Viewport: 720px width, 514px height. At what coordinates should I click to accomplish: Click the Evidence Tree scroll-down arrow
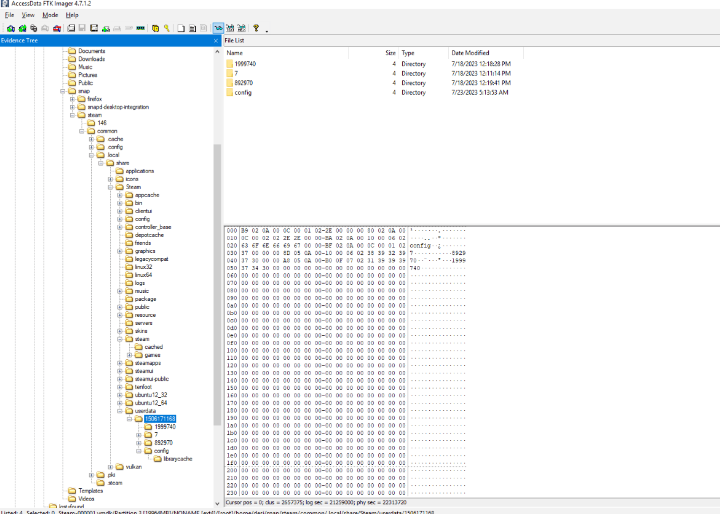(217, 503)
